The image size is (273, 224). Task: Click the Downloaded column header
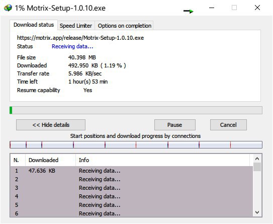pos(50,160)
